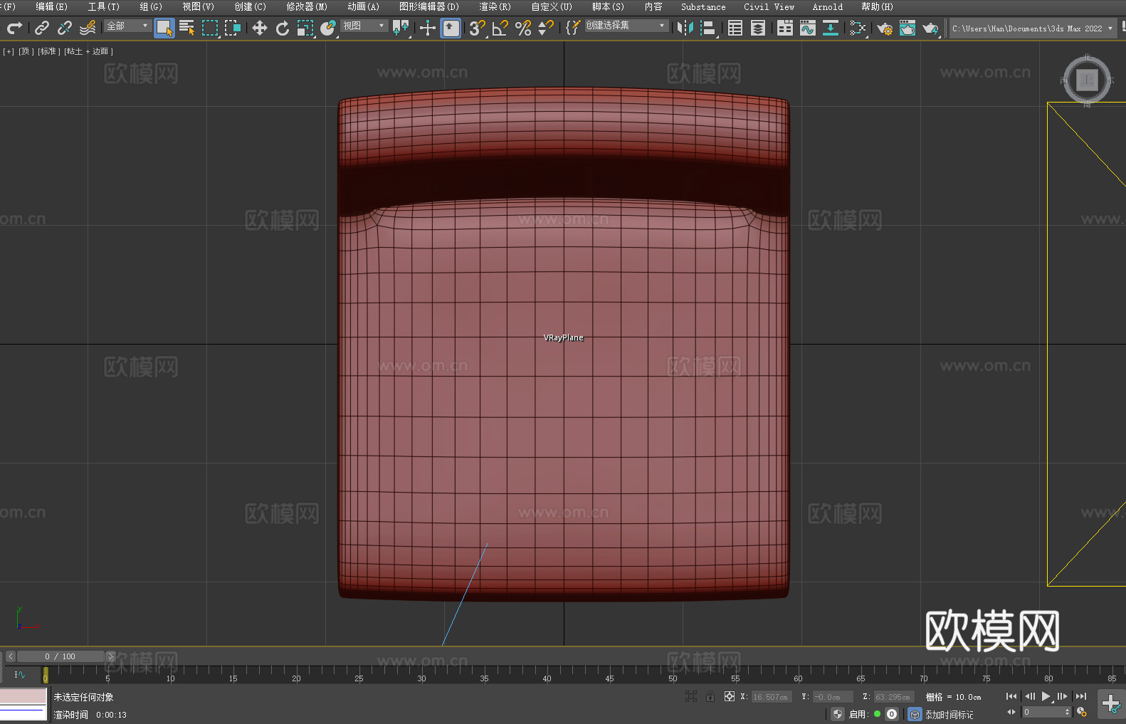Open the 修改器(M) menu

coord(307,6)
